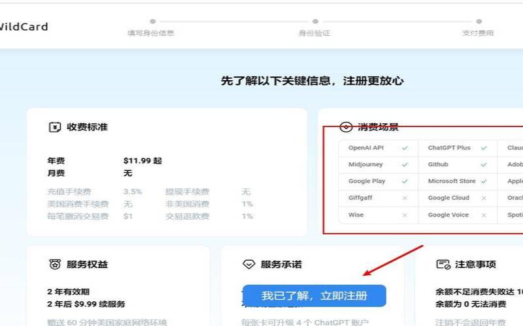Click the 服务承诺 heart icon

pos(248,264)
